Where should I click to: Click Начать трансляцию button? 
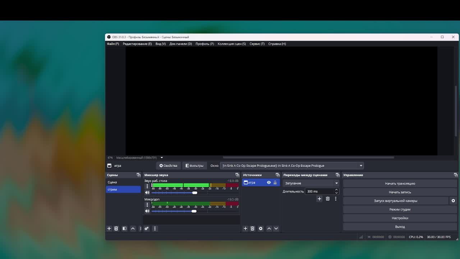400,183
